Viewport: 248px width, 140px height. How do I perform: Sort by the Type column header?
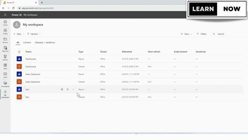point(81,52)
